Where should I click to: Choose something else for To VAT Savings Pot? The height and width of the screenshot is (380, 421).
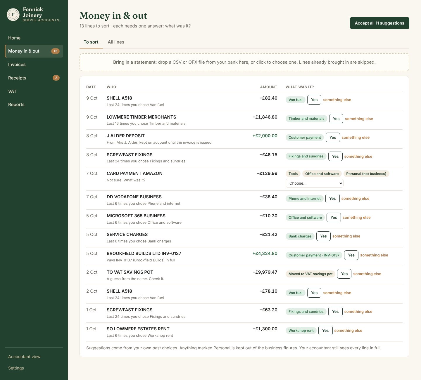coord(367,274)
